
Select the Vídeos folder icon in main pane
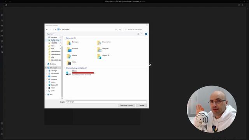69,63
